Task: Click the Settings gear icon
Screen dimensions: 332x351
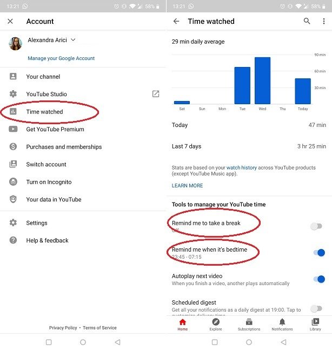Action: (x=13, y=222)
